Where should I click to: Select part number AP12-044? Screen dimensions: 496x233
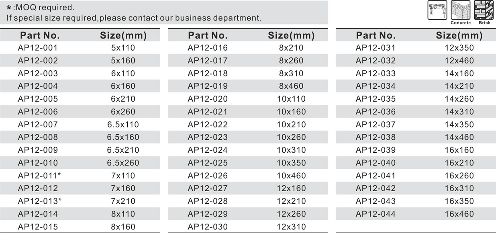point(376,214)
